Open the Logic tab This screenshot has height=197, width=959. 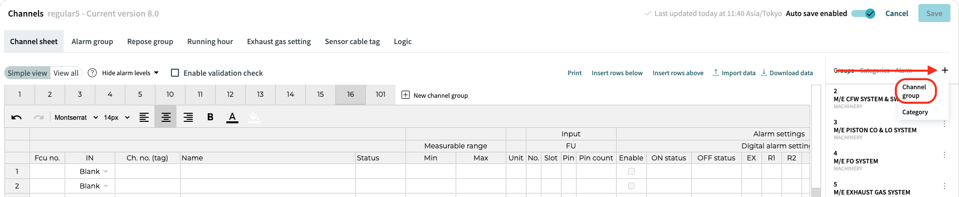pyautogui.click(x=403, y=42)
